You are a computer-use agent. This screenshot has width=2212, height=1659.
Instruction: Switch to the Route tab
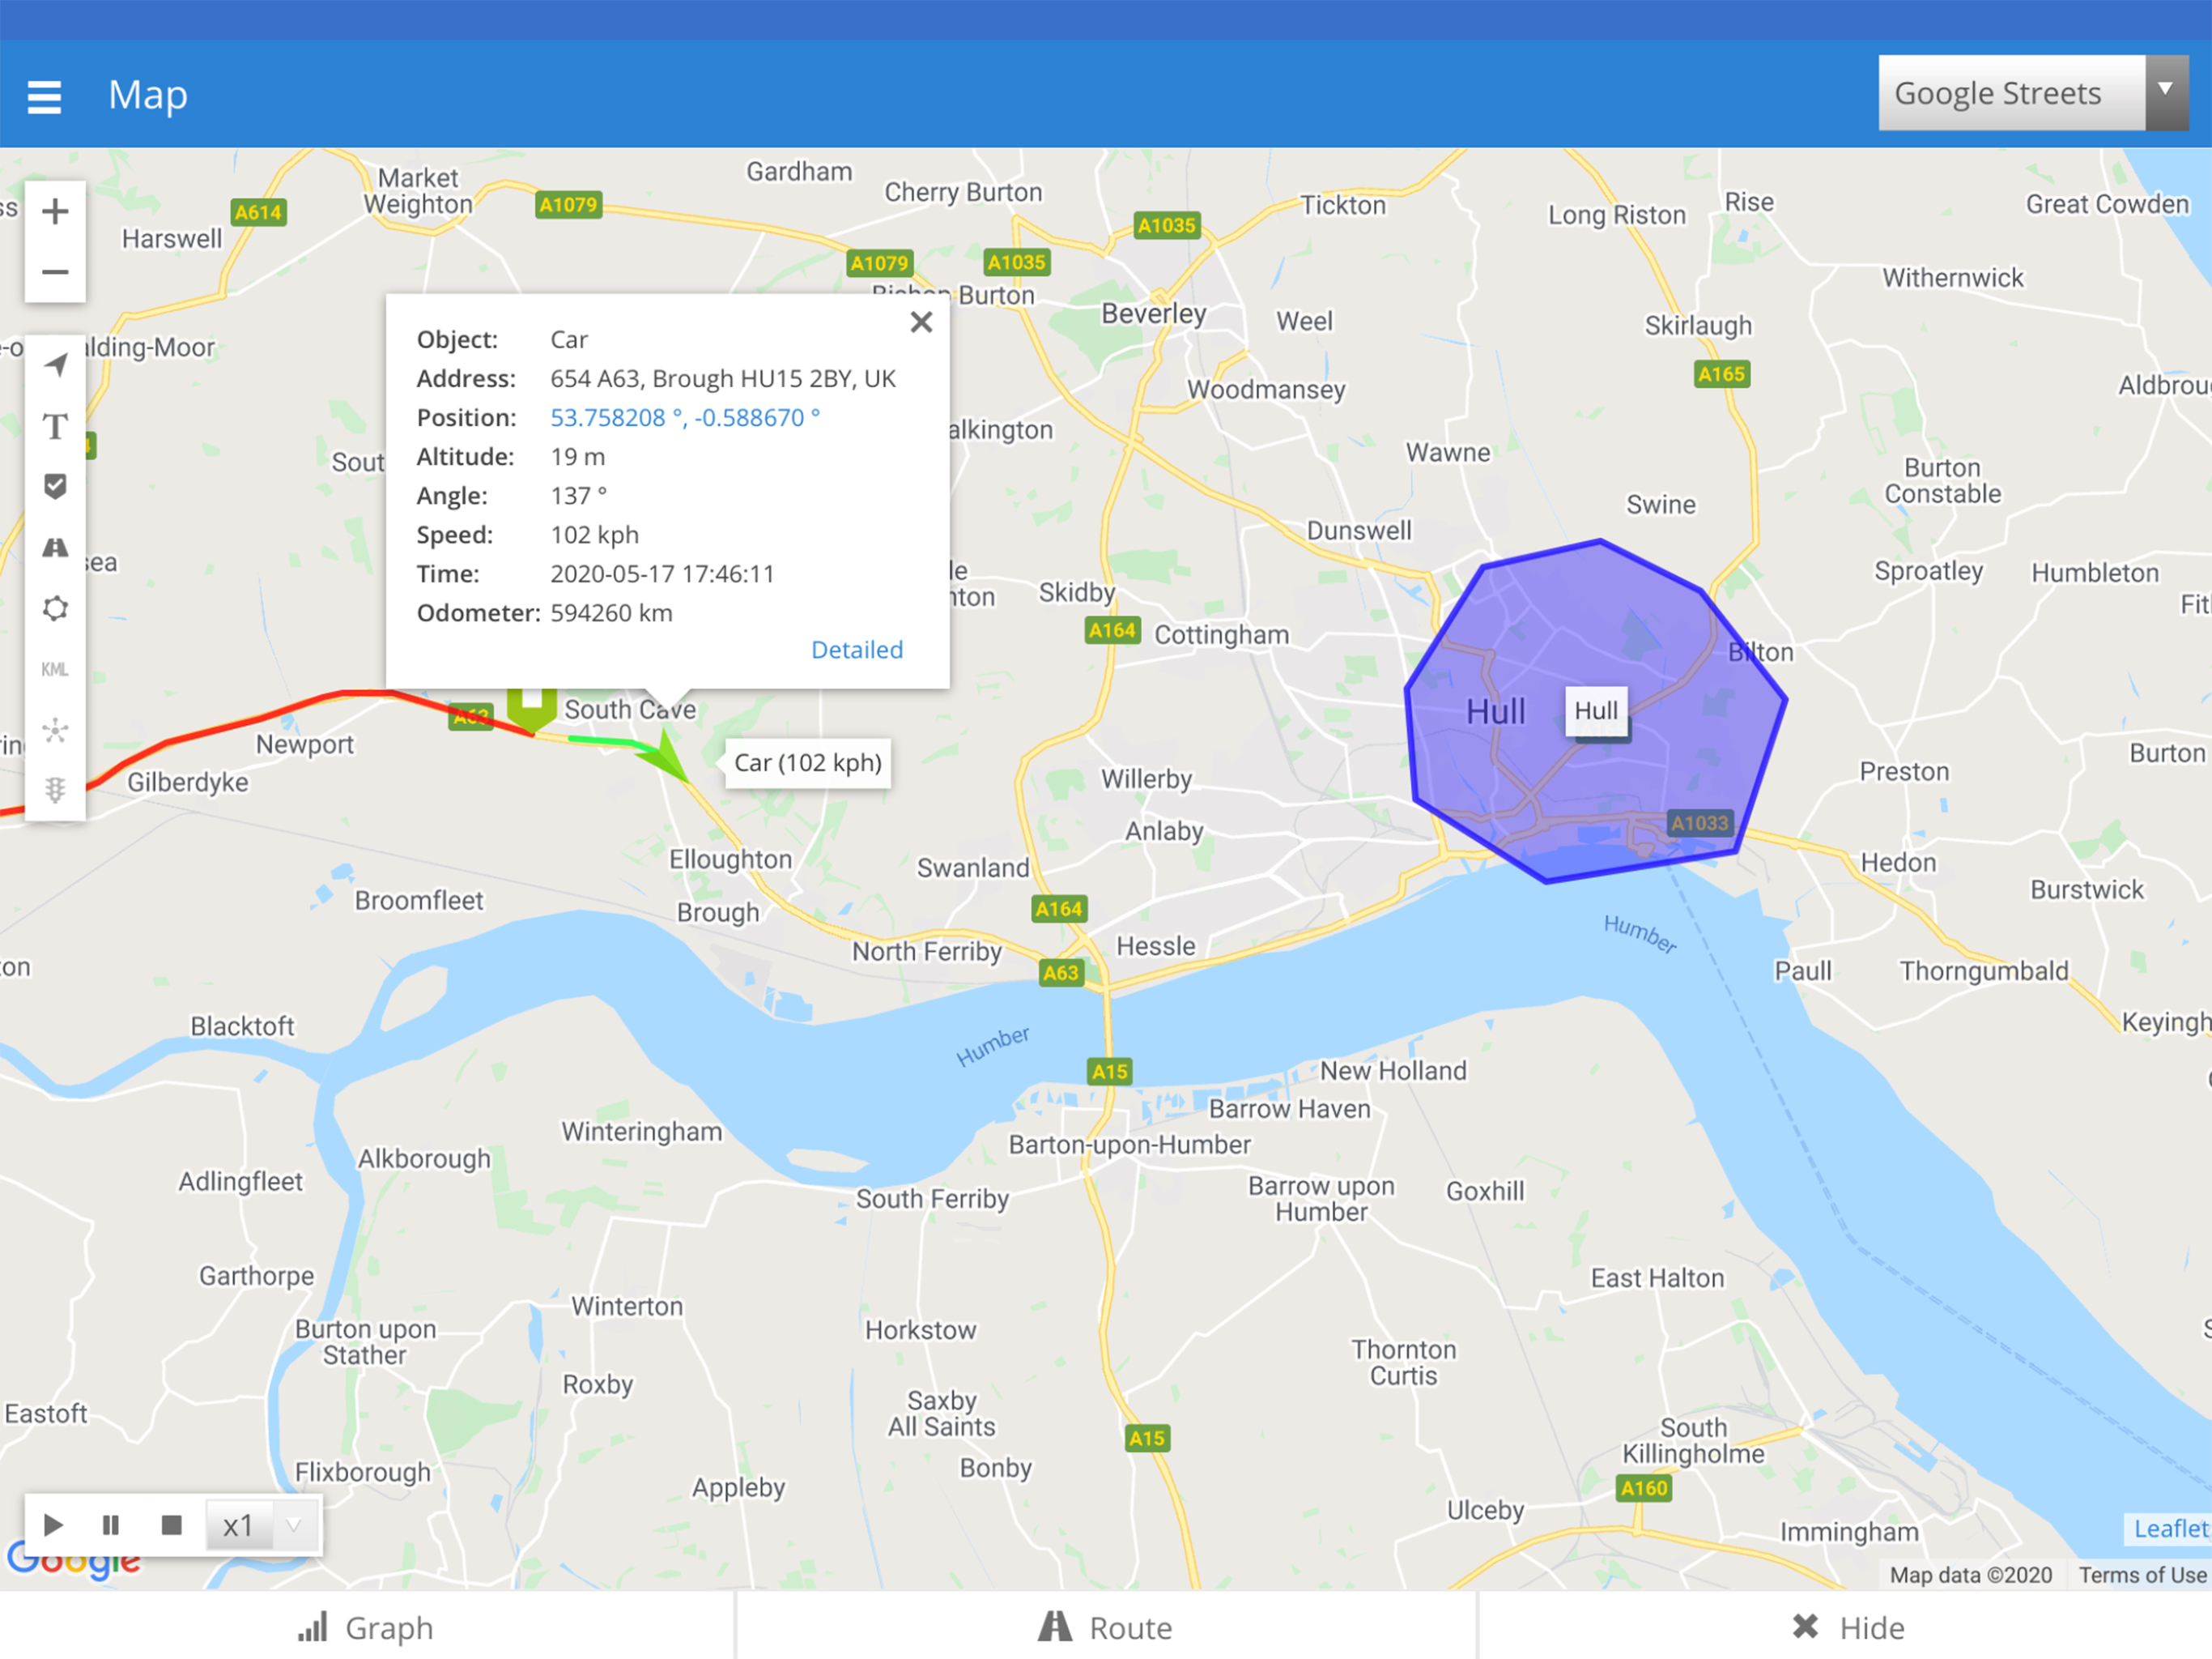pos(1106,1627)
